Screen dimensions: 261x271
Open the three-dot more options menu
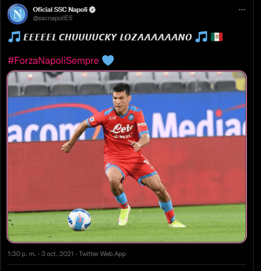coord(242,10)
